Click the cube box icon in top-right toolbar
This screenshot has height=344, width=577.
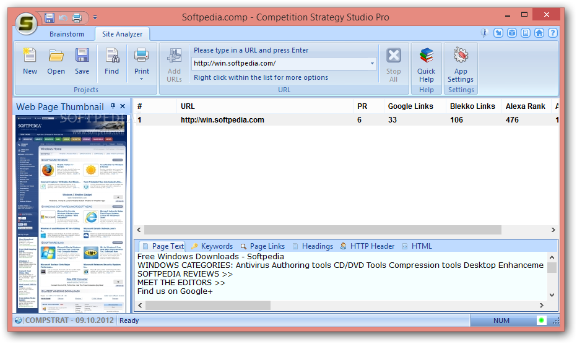pos(512,33)
